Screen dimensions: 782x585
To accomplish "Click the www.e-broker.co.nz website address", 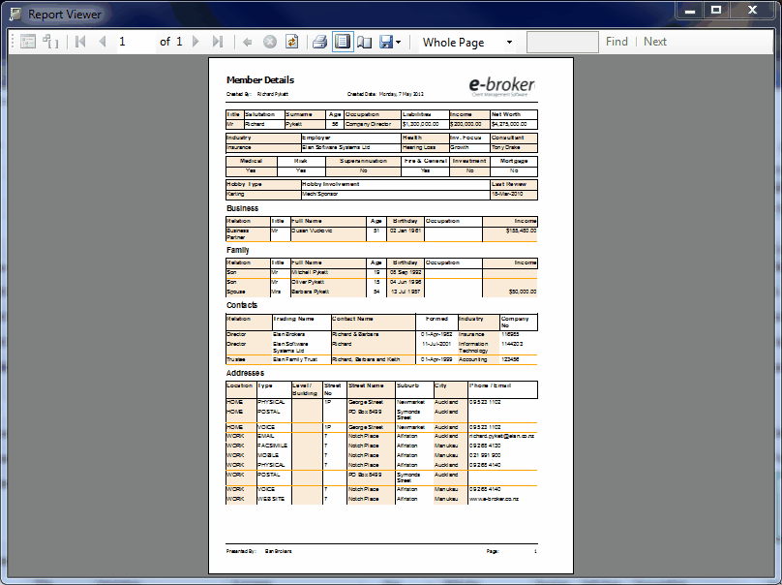I will (494, 499).
